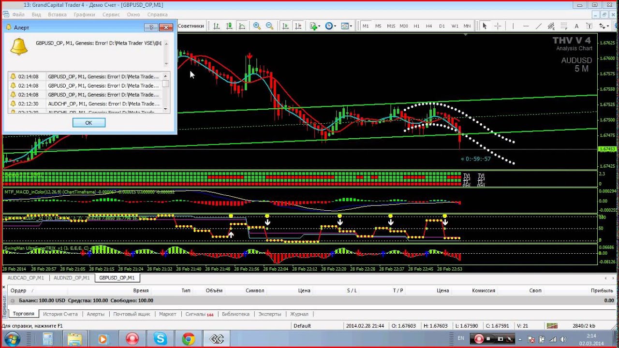The height and width of the screenshot is (348, 619).
Task: Open the periodicity clock dropdown
Action: 331,26
